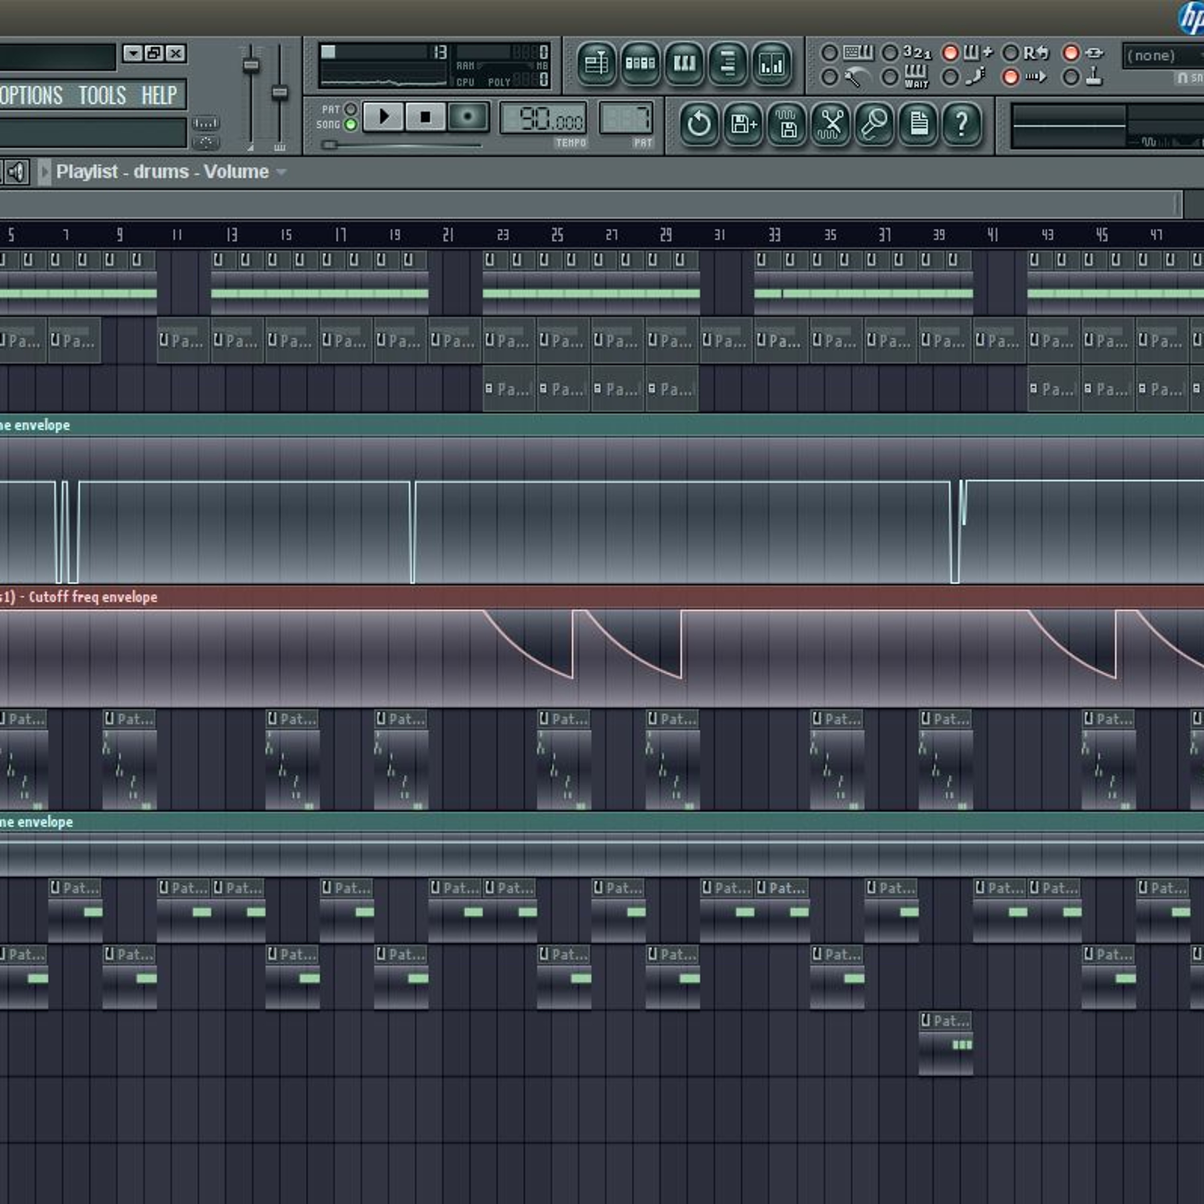Click the small dial button beside the hint bar
The height and width of the screenshot is (1204, 1204).
click(205, 143)
